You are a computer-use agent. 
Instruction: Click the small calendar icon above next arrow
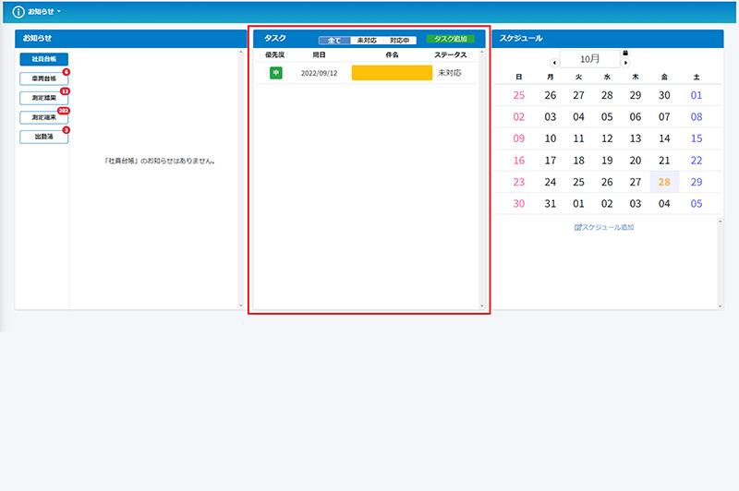coord(625,53)
